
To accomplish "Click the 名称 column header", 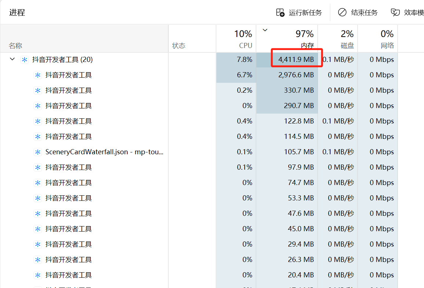I will [15, 46].
